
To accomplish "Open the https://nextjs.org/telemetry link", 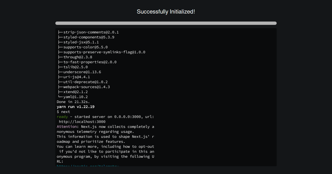I will (87, 166).
